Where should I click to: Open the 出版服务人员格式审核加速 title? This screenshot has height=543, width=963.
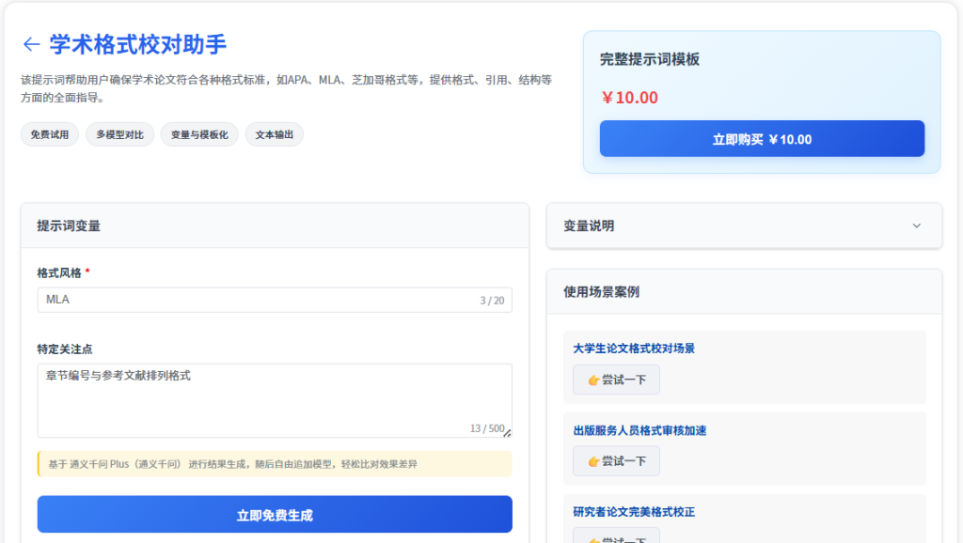(639, 430)
